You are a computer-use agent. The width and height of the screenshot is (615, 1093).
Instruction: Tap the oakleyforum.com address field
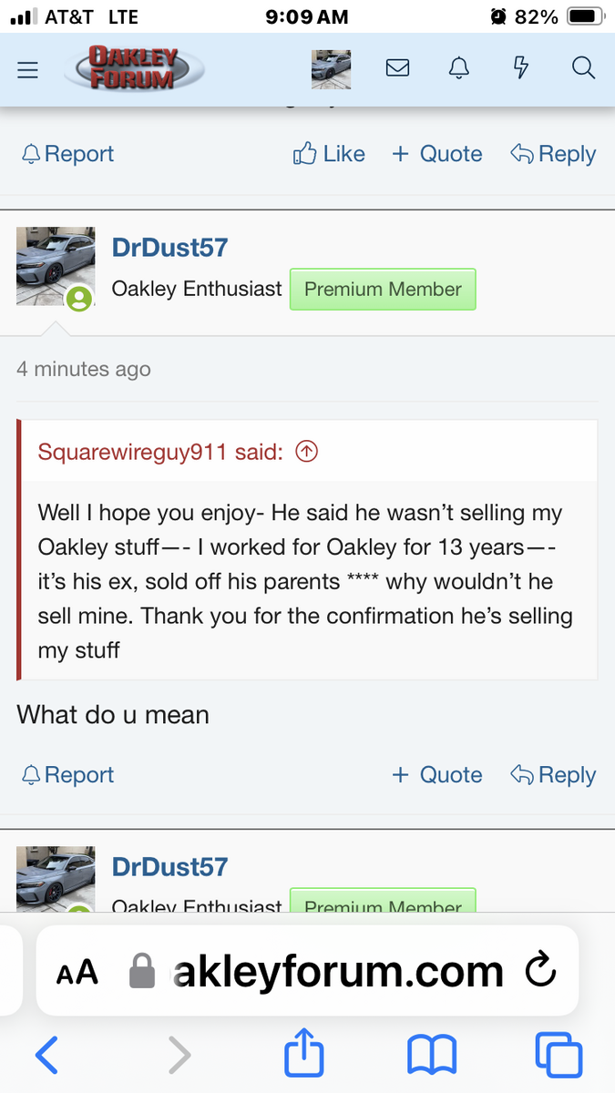click(337, 971)
